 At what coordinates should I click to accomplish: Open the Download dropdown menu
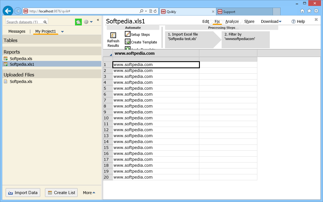(271, 21)
